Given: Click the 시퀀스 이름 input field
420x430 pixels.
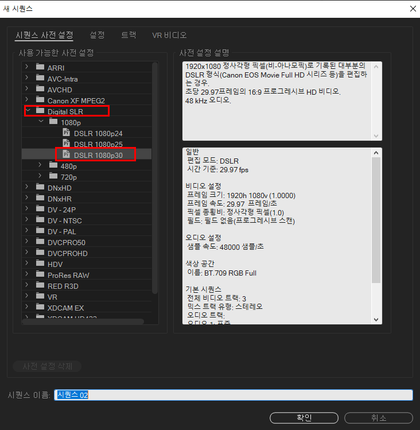Looking at the screenshot, I should point(234,395).
